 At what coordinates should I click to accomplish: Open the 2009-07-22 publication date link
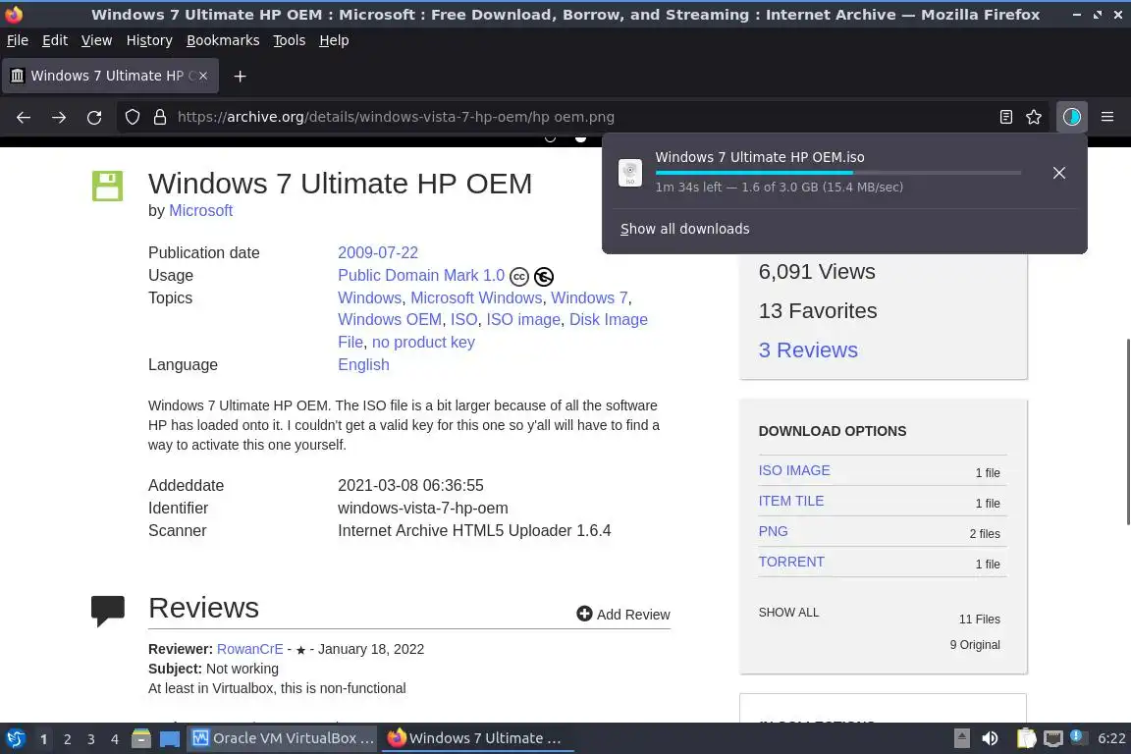tap(378, 252)
